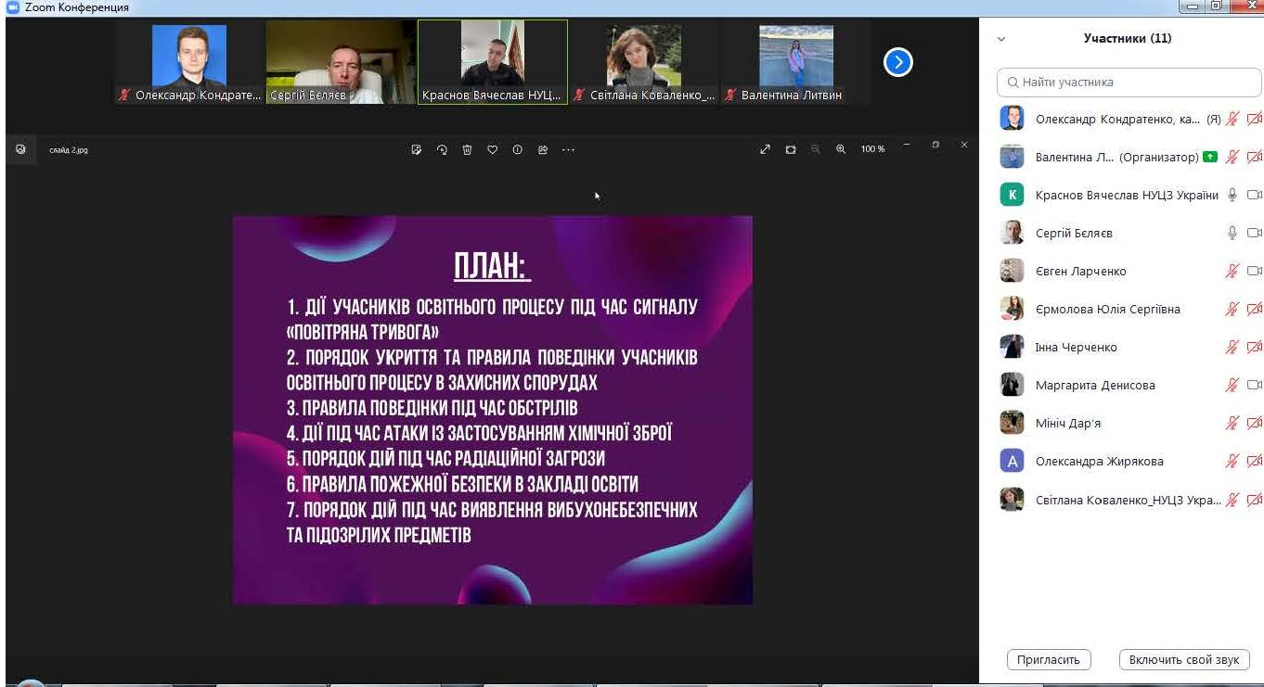The width and height of the screenshot is (1264, 687).
Task: Click the Пригласить button
Action: [1048, 660]
